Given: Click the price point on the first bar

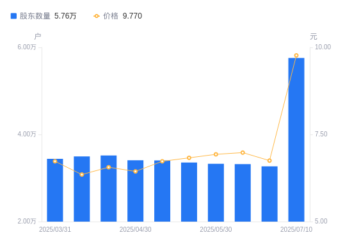Looking at the screenshot, I should pyautogui.click(x=55, y=161).
